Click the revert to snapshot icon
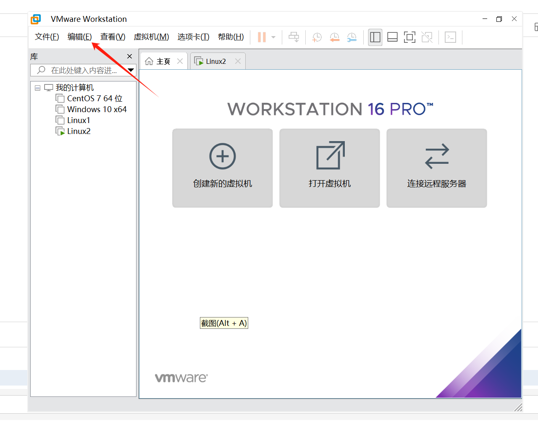 point(334,37)
